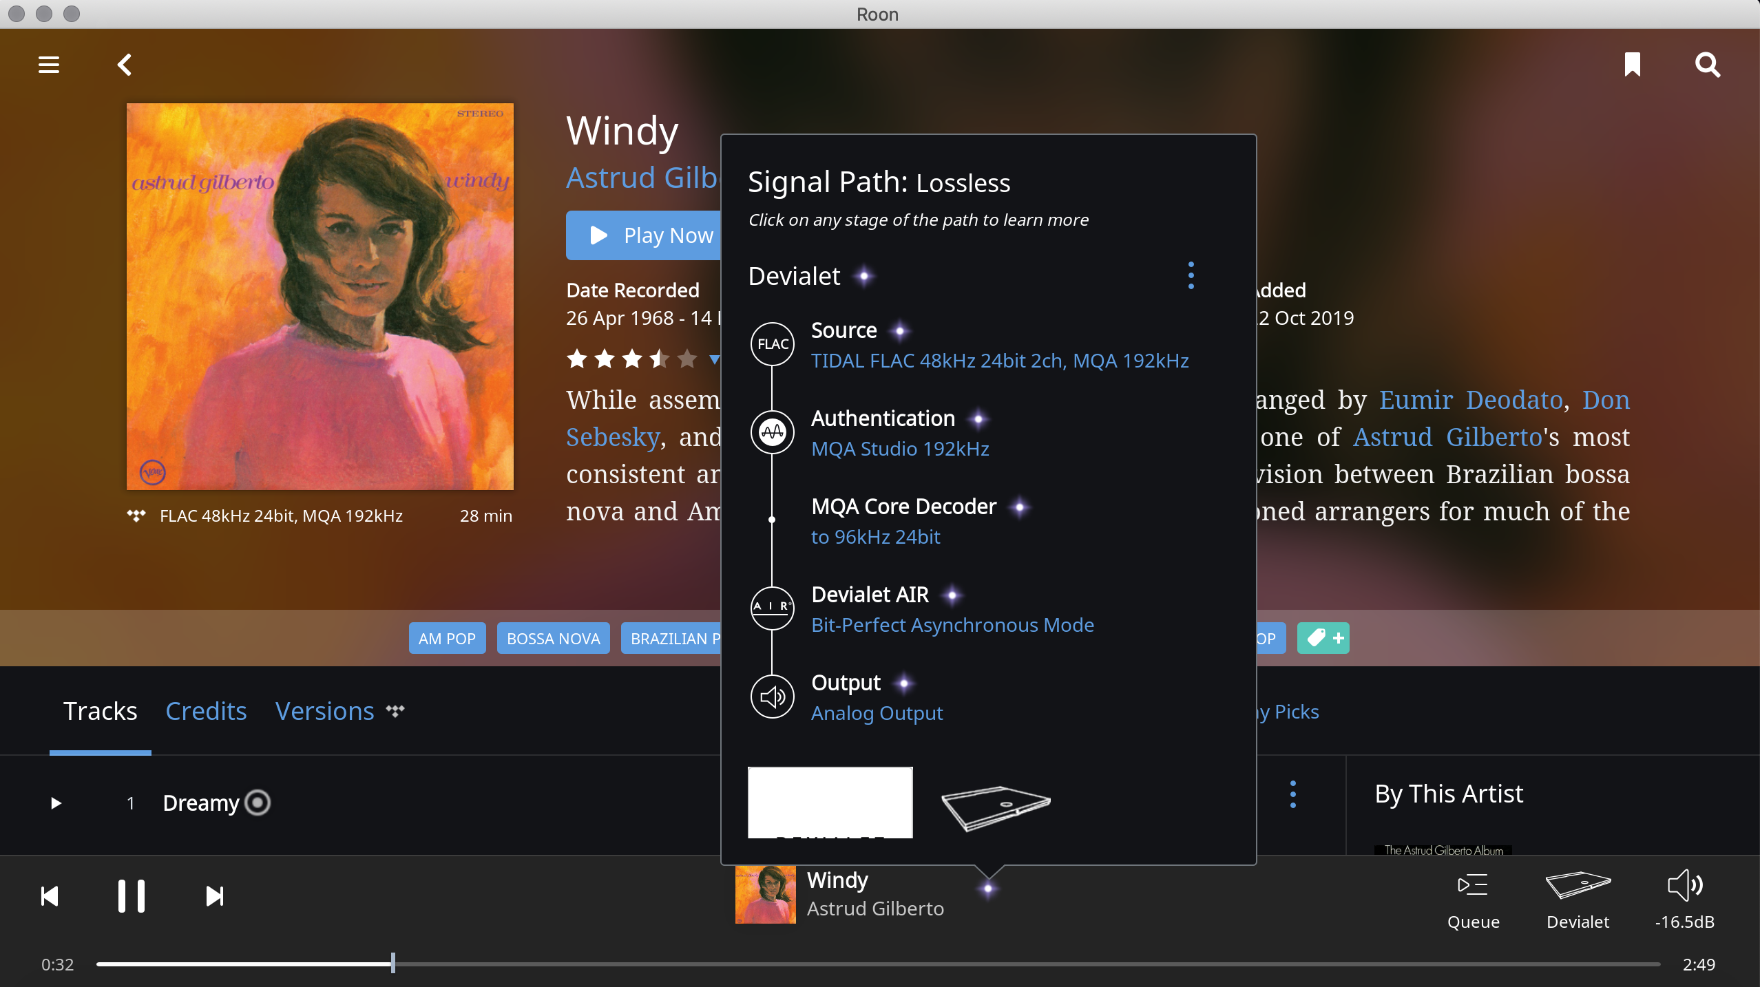Screen dimensions: 1760x987
Task: Click signal quality star beside Source
Action: pyautogui.click(x=899, y=331)
